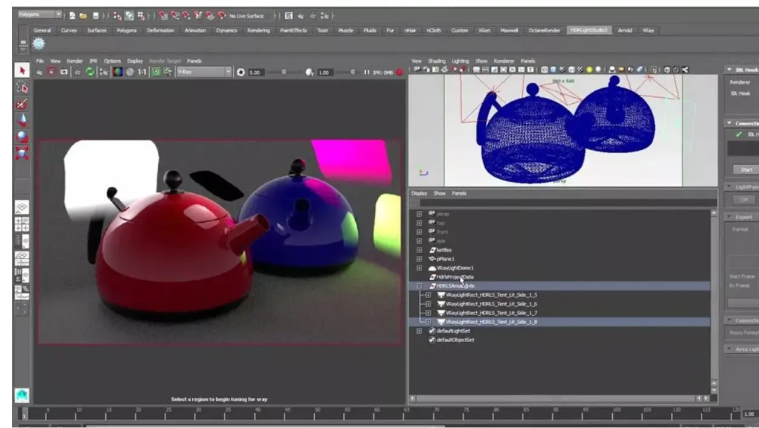Open the Polygons menu set dropdown

[40, 14]
